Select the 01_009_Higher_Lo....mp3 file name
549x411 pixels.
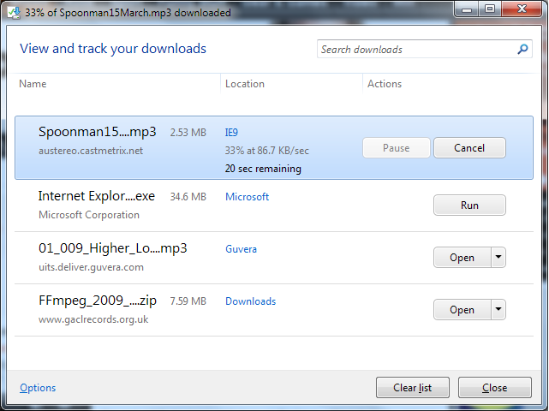pyautogui.click(x=113, y=248)
